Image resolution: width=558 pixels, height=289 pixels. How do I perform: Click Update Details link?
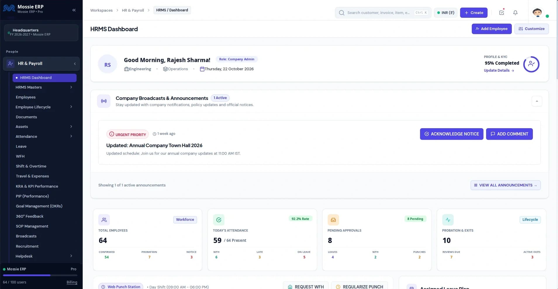point(499,71)
